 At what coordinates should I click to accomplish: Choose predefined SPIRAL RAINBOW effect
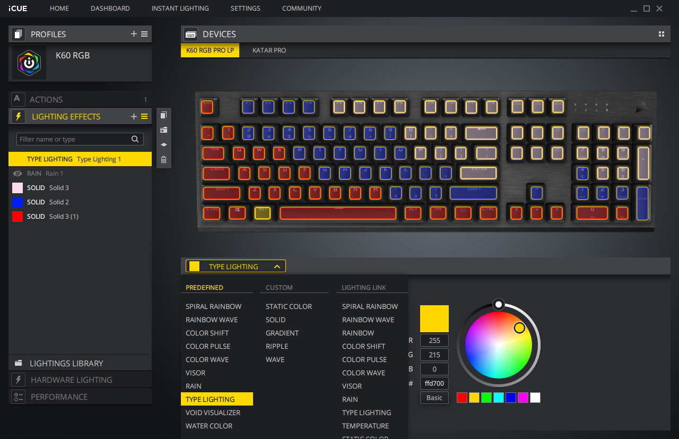(213, 306)
